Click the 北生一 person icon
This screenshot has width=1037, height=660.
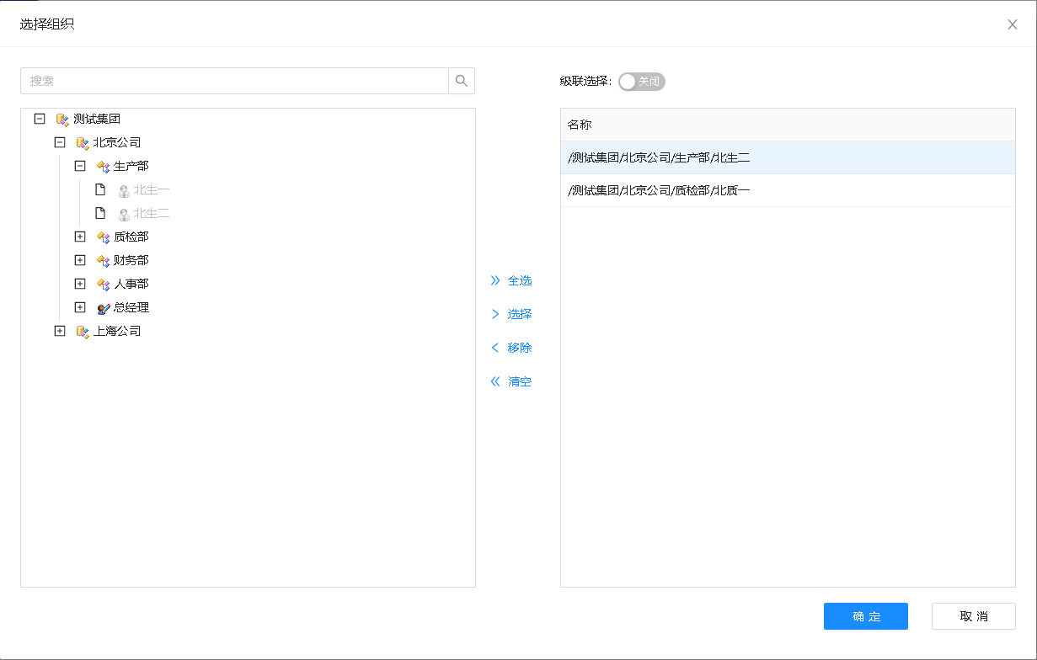(124, 190)
